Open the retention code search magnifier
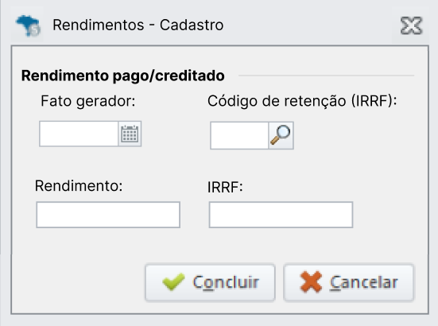This screenshot has height=326, width=438. pyautogui.click(x=281, y=135)
